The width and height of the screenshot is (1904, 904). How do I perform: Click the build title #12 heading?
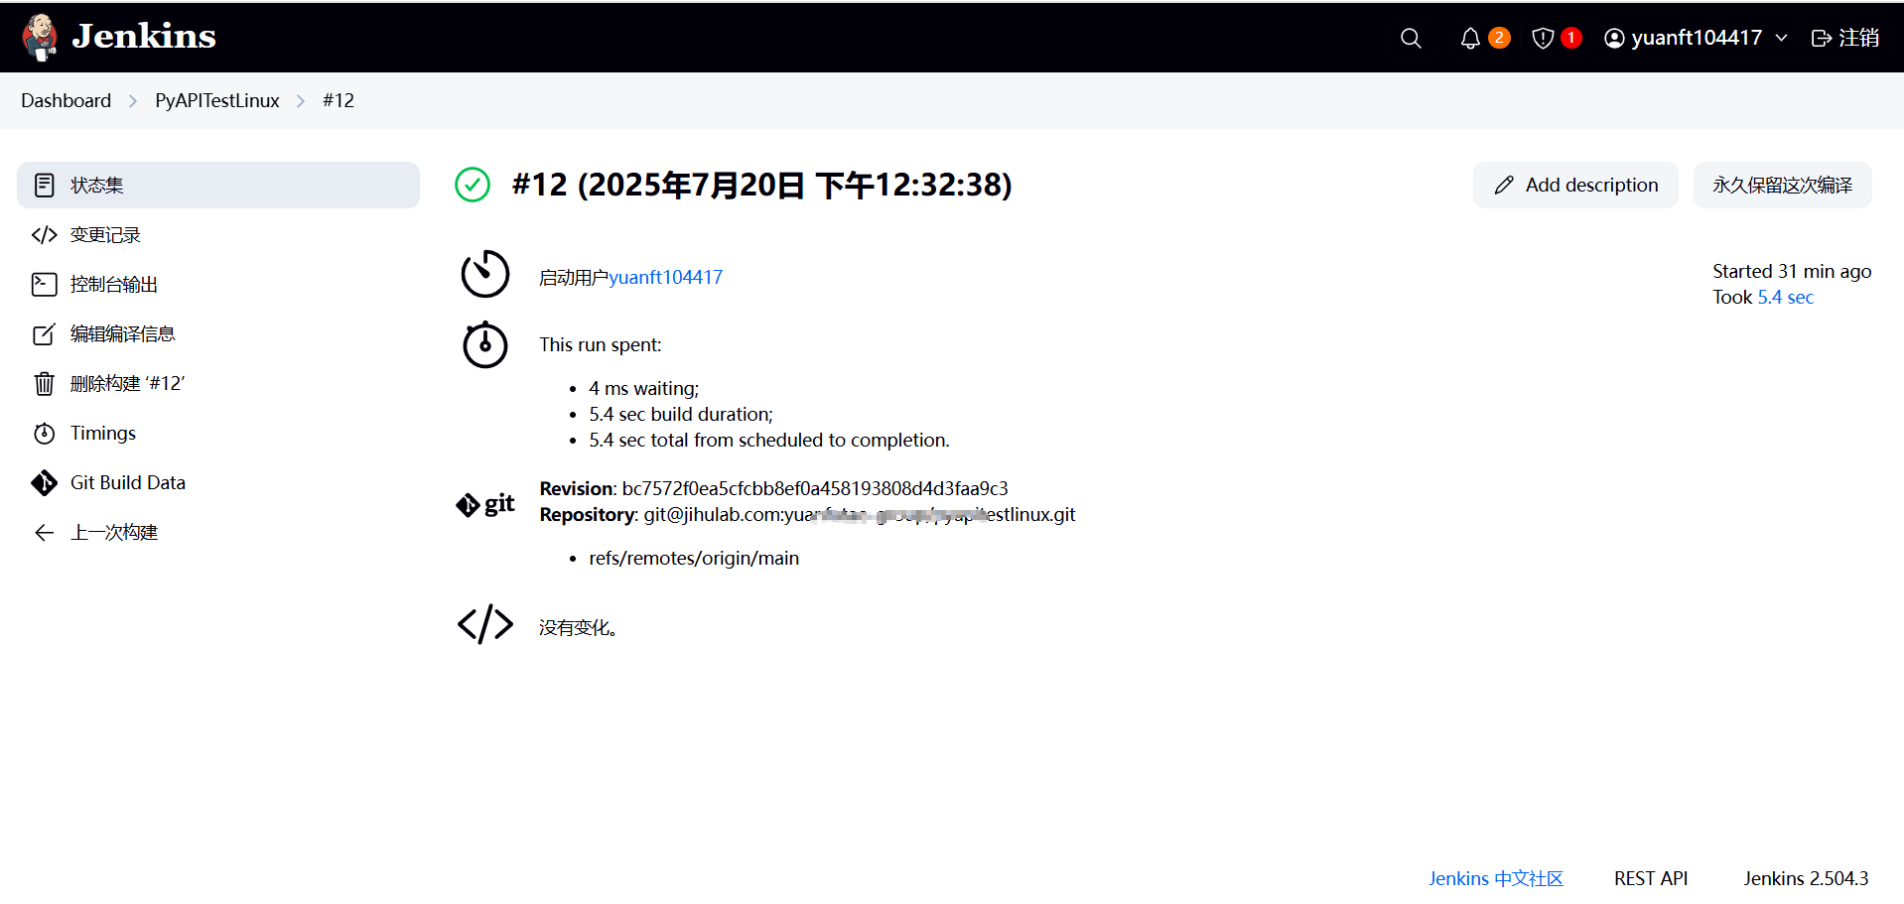tap(761, 185)
